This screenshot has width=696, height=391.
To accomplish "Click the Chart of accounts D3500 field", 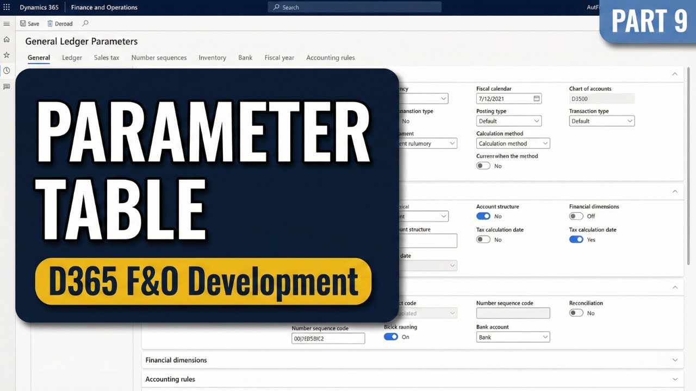I will (602, 99).
